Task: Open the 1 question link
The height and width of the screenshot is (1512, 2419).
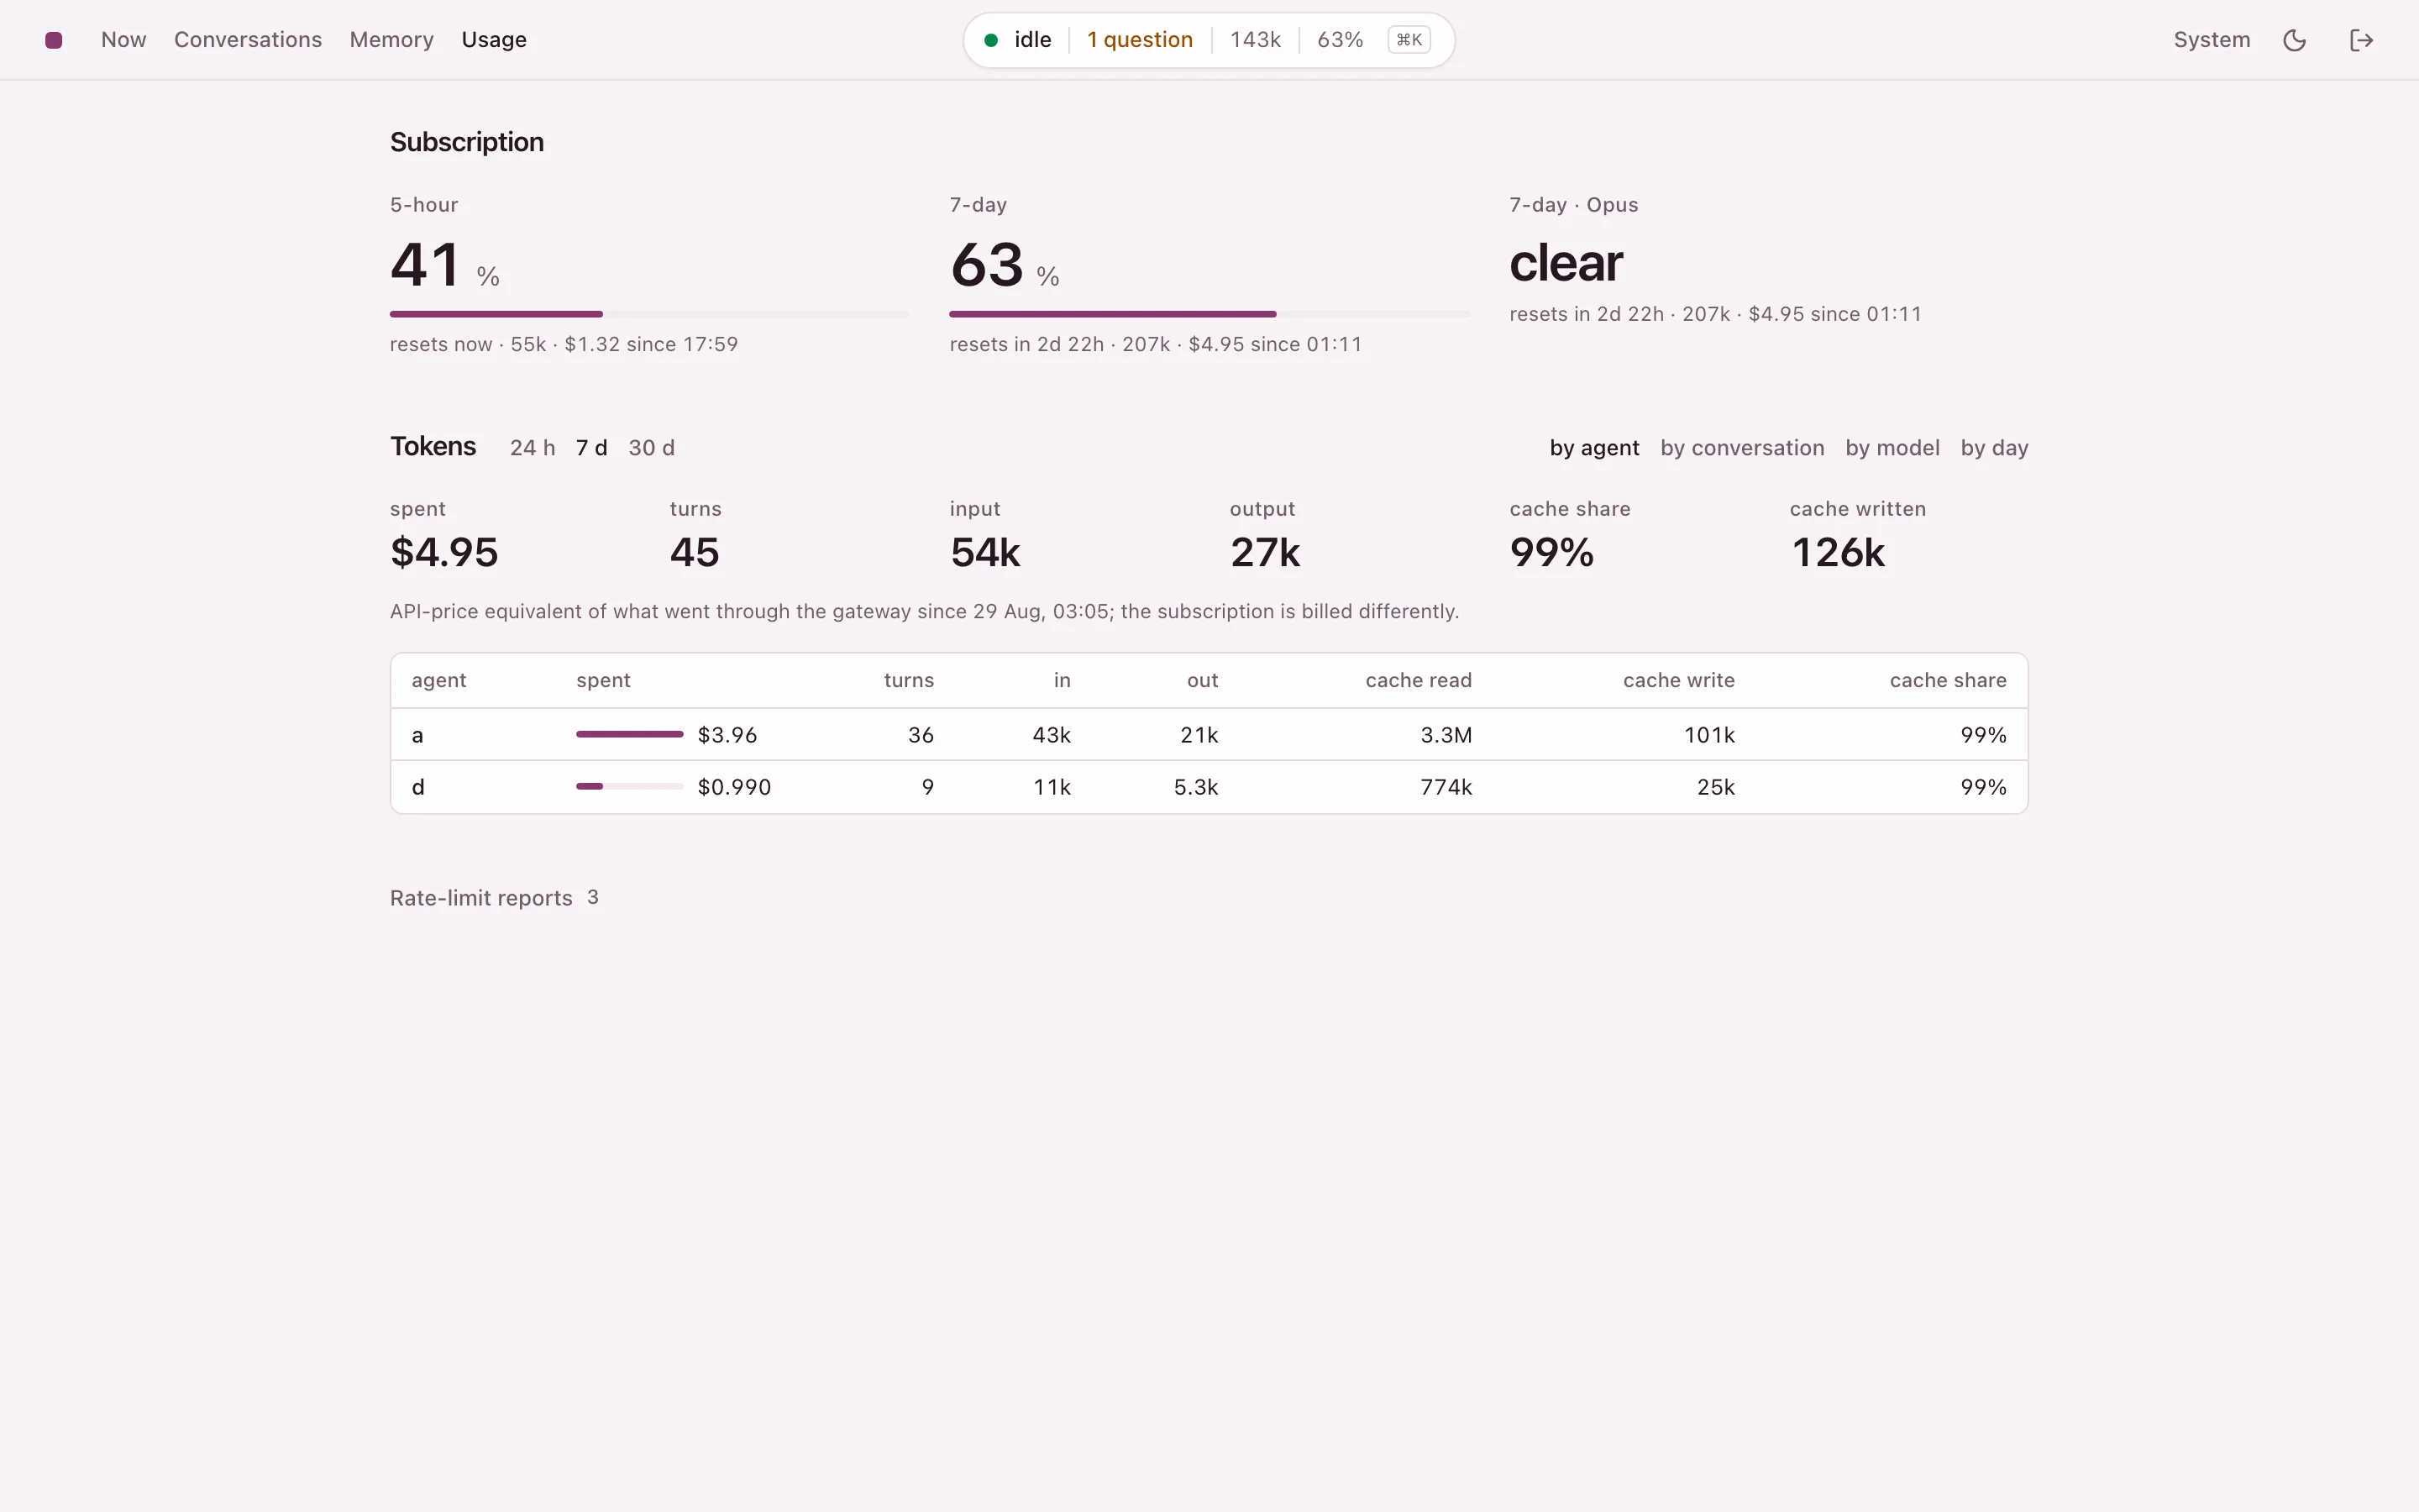Action: [x=1140, y=40]
